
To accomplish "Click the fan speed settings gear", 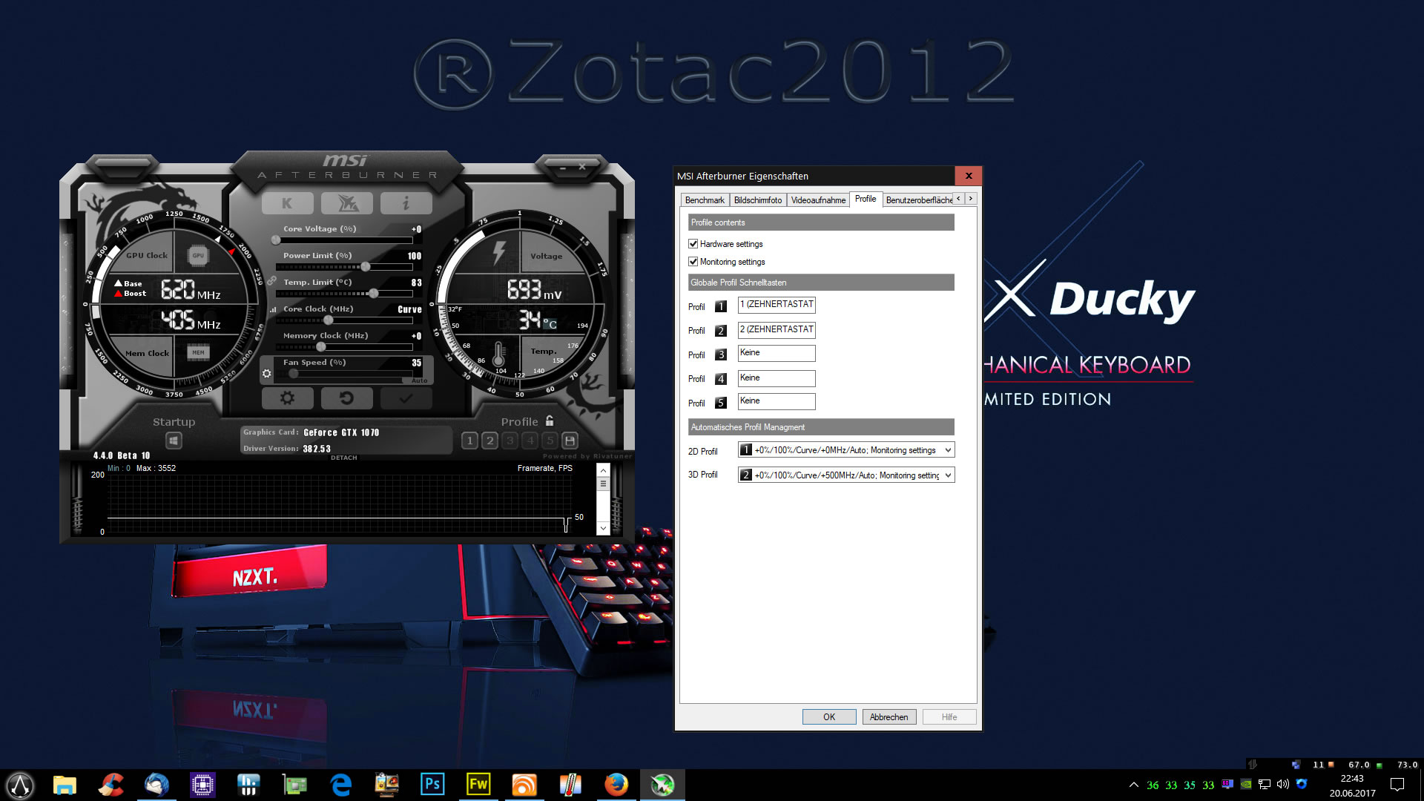I will (267, 374).
